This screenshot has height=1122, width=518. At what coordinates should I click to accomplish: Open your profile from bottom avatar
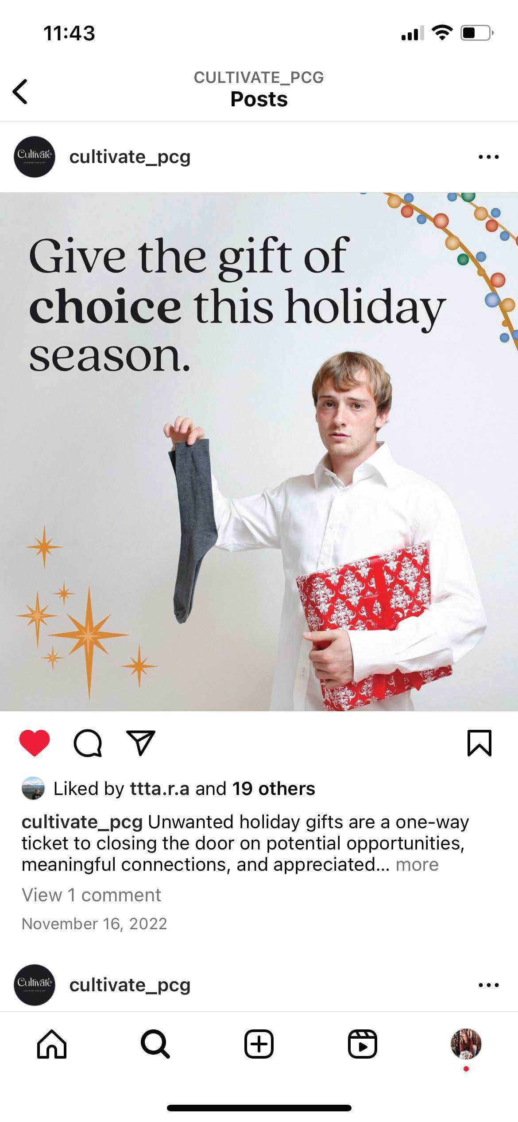tap(466, 1044)
